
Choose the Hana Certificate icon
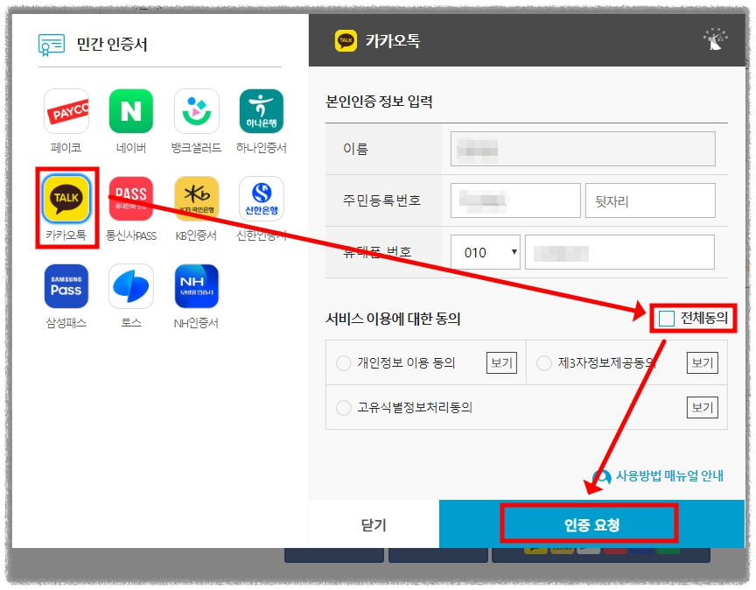point(261,111)
